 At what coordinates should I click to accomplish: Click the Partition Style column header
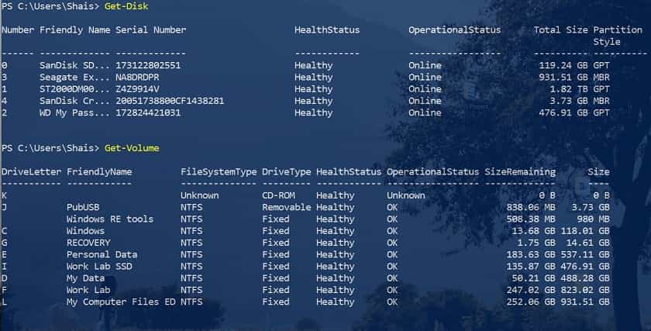(x=618, y=36)
